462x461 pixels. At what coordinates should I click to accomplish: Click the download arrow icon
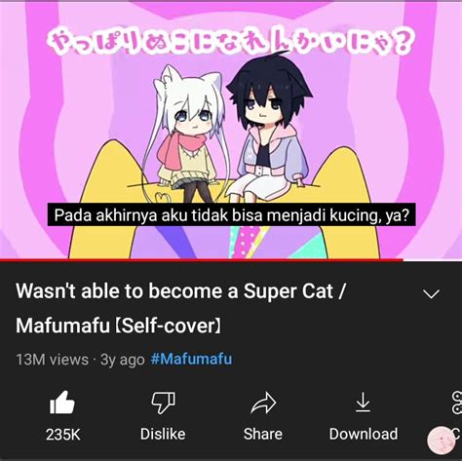tap(363, 403)
